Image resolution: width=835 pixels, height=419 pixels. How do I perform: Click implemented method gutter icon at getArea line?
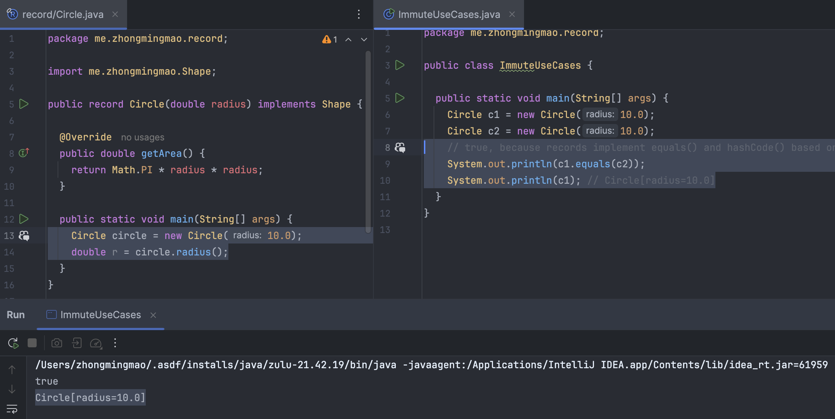24,153
